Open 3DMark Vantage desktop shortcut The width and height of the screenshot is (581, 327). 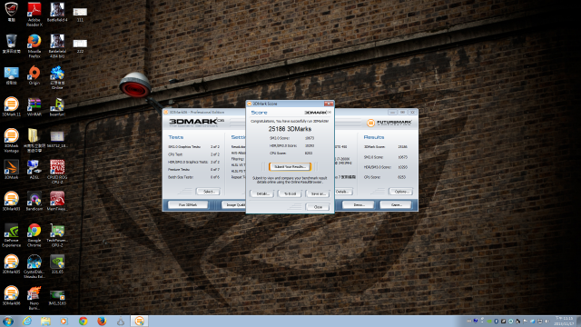pyautogui.click(x=12, y=140)
